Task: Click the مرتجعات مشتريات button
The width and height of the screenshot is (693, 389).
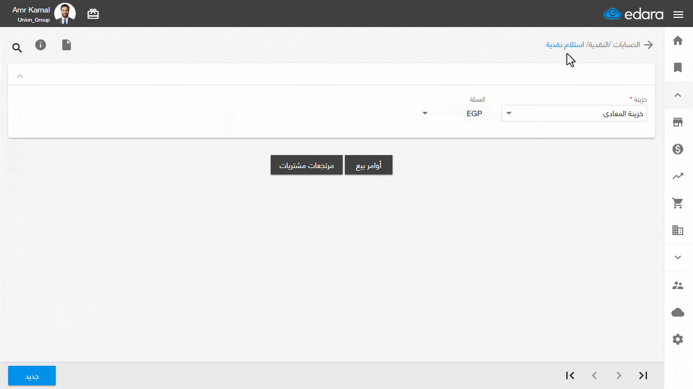Action: (306, 165)
